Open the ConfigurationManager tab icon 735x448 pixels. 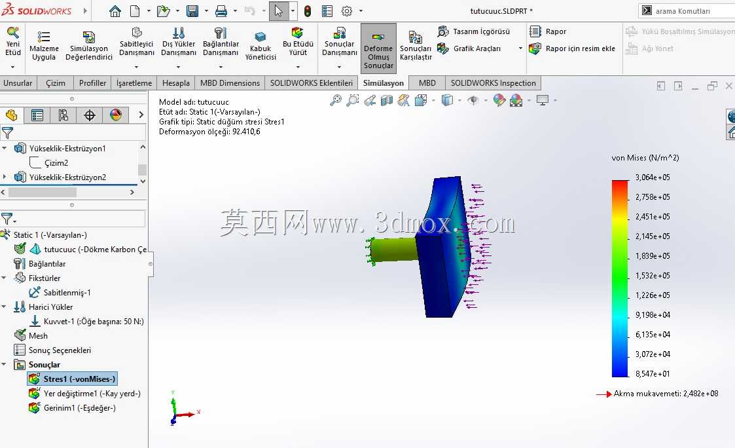click(x=63, y=115)
